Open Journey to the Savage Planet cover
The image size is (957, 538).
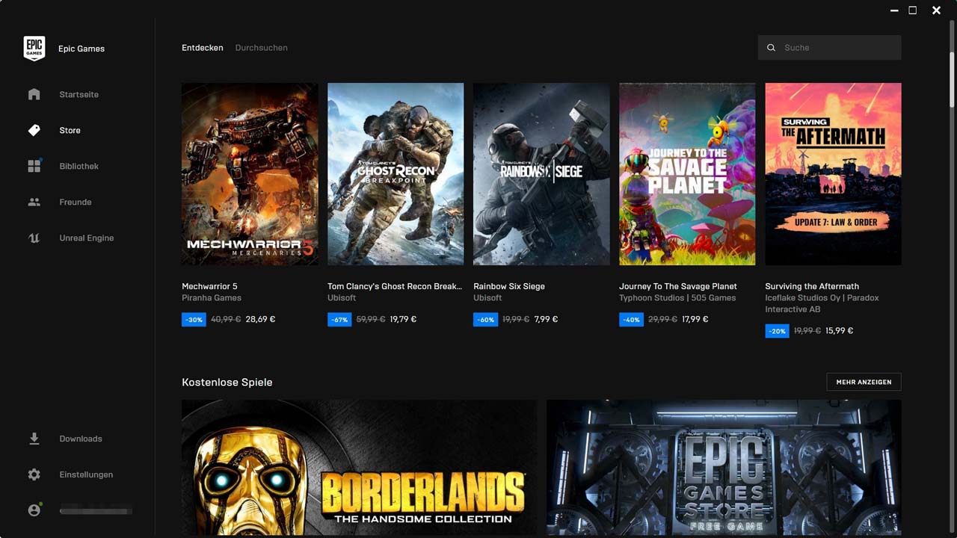point(687,174)
